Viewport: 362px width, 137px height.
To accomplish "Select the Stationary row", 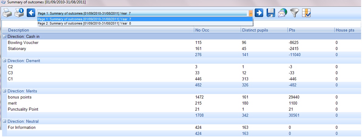I will coord(184,48).
